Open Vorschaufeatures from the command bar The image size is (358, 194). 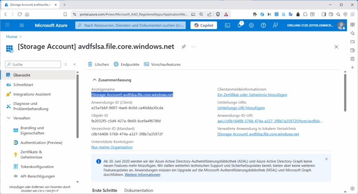click(x=162, y=64)
